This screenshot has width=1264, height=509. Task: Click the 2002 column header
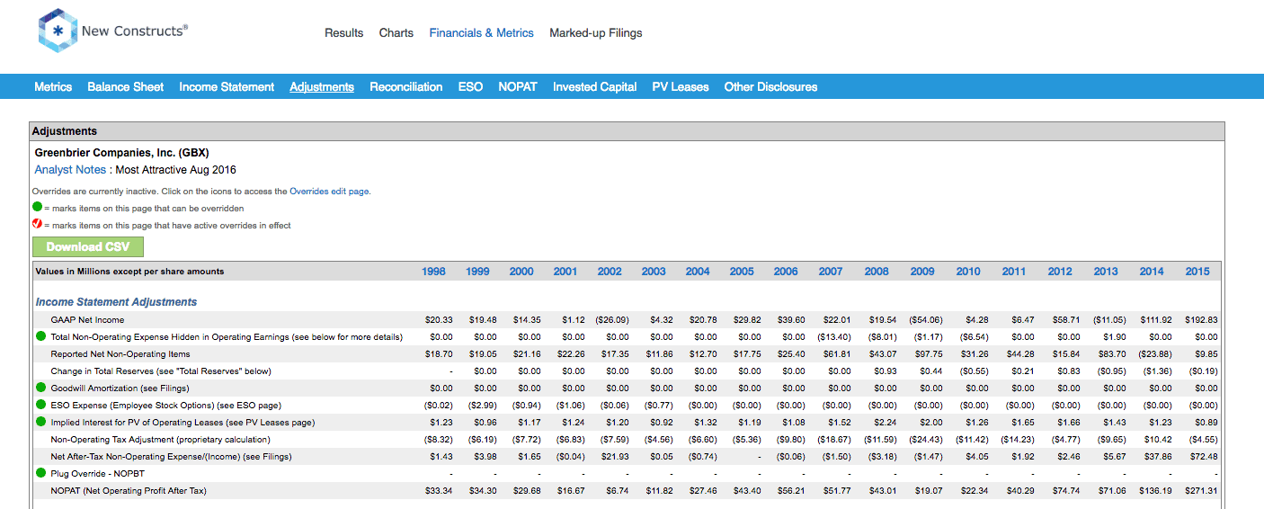(x=610, y=272)
